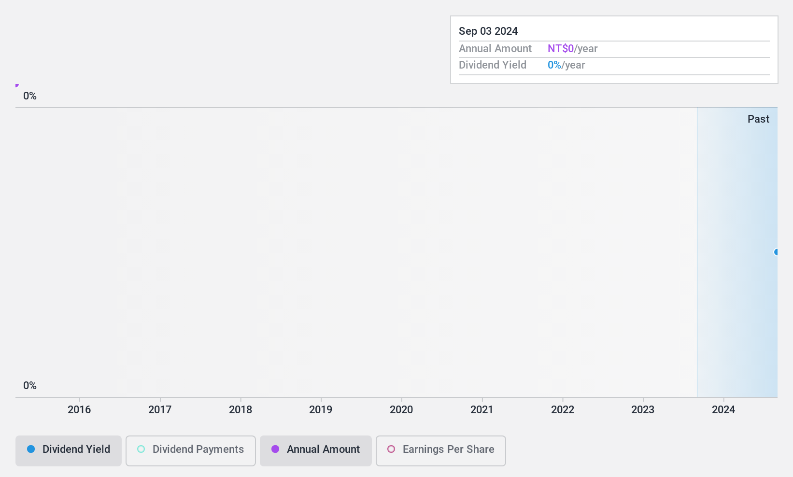This screenshot has height=477, width=793.
Task: Select the 2016 axis label
Action: pos(79,410)
